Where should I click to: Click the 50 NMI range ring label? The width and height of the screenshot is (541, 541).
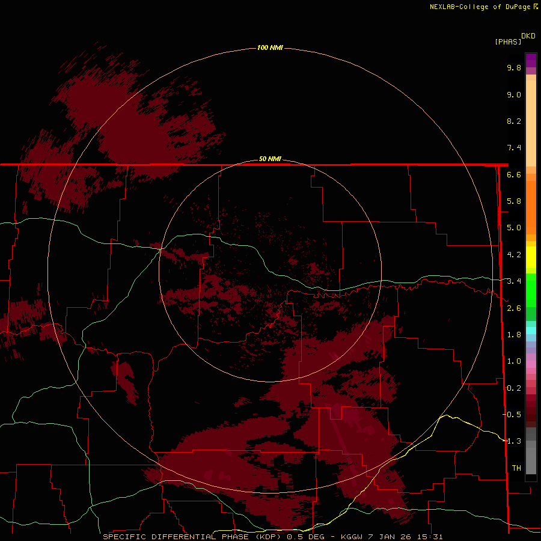pos(270,159)
